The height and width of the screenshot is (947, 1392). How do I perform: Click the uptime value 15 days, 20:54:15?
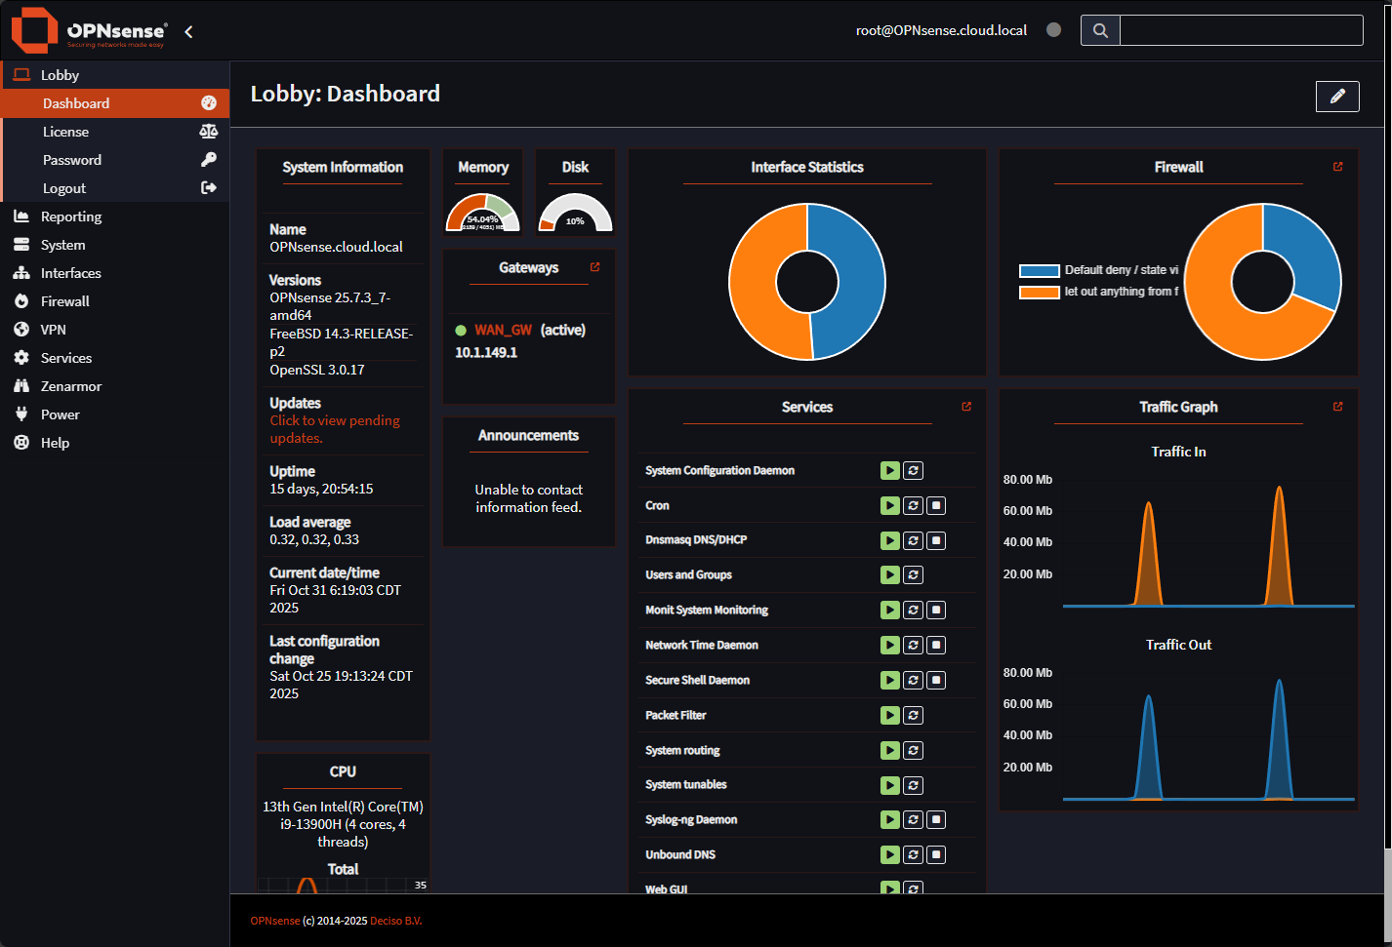point(321,489)
